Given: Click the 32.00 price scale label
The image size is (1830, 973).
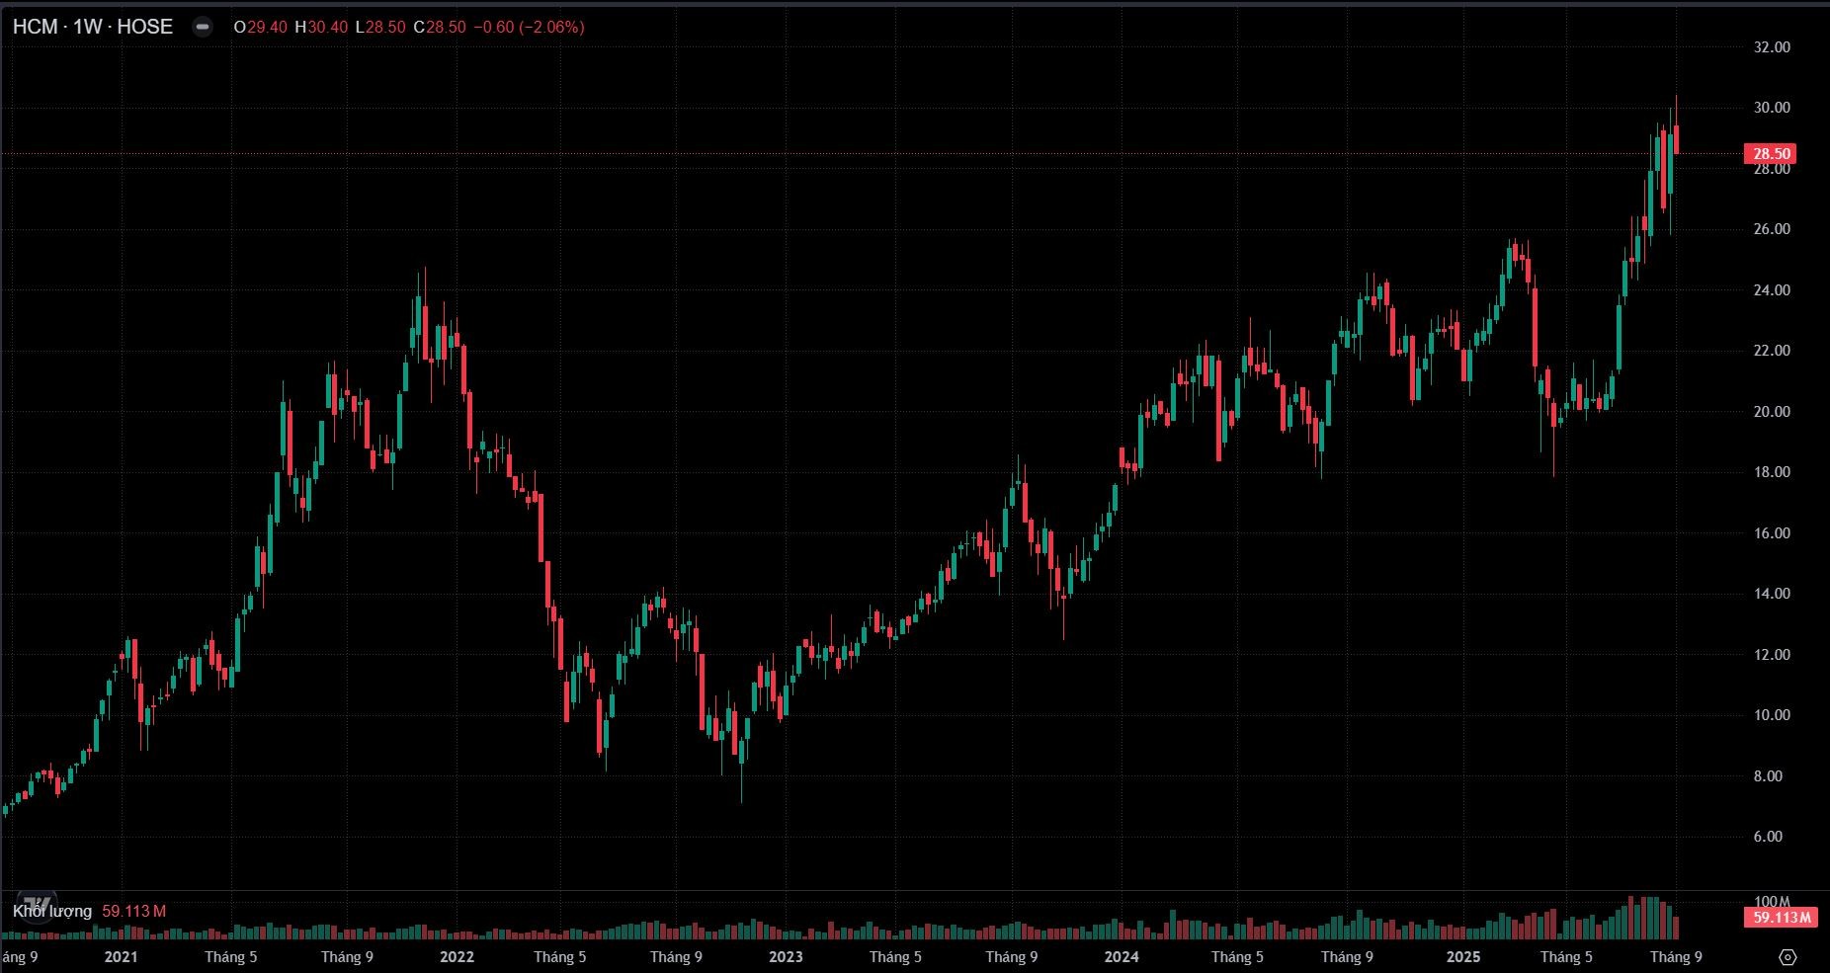Looking at the screenshot, I should point(1772,47).
